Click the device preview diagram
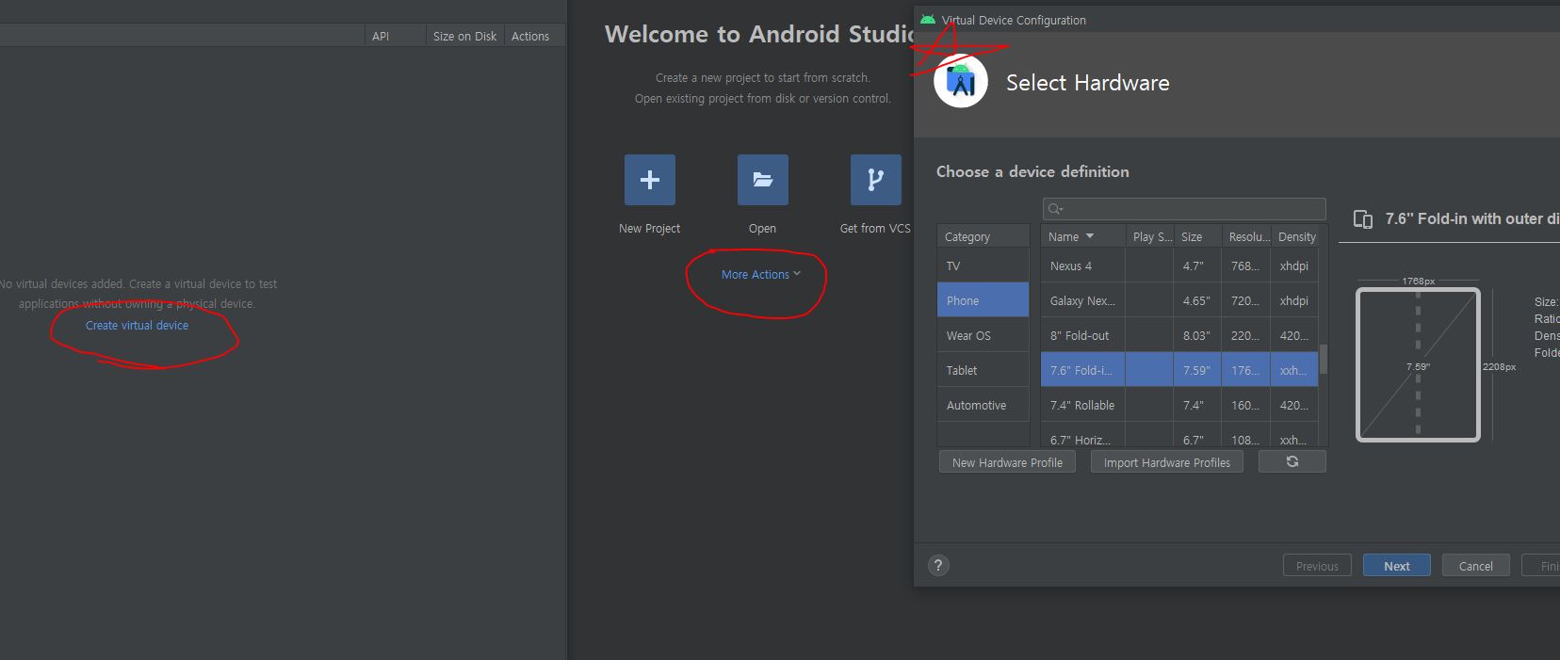The height and width of the screenshot is (660, 1560). pos(1418,364)
